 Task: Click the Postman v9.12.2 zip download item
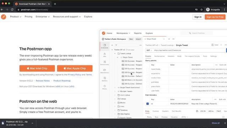click(x=17, y=123)
